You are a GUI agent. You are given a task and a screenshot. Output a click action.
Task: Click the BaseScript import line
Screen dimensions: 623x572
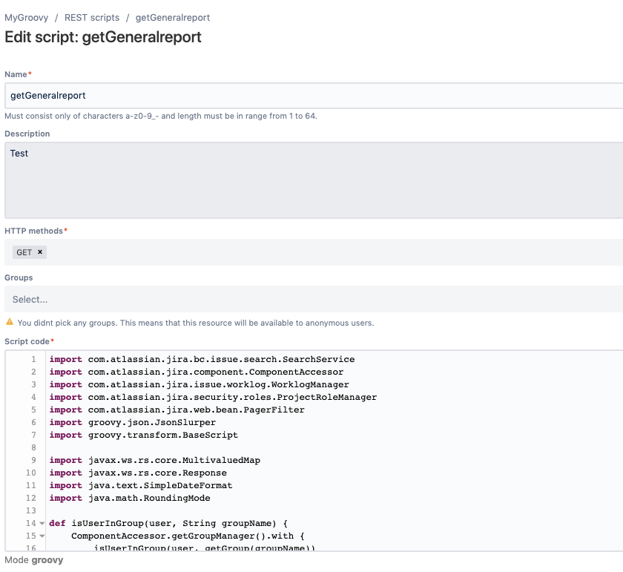tap(143, 435)
